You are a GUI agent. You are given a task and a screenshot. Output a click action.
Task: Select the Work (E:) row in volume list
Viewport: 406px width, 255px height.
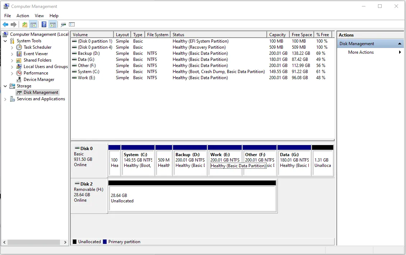pyautogui.click(x=202, y=78)
